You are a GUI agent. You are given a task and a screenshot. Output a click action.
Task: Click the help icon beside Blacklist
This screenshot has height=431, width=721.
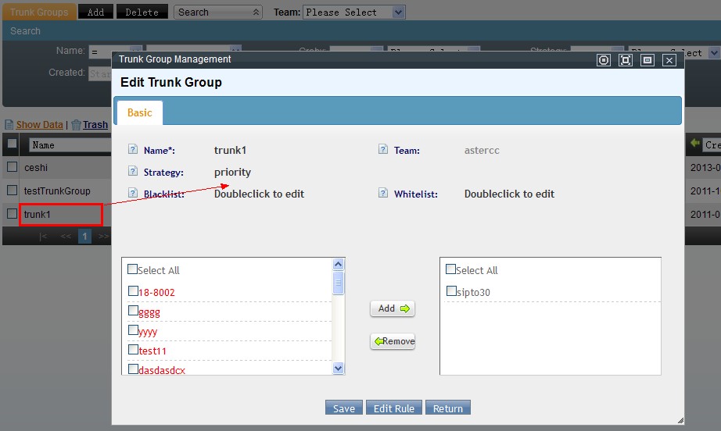(133, 193)
